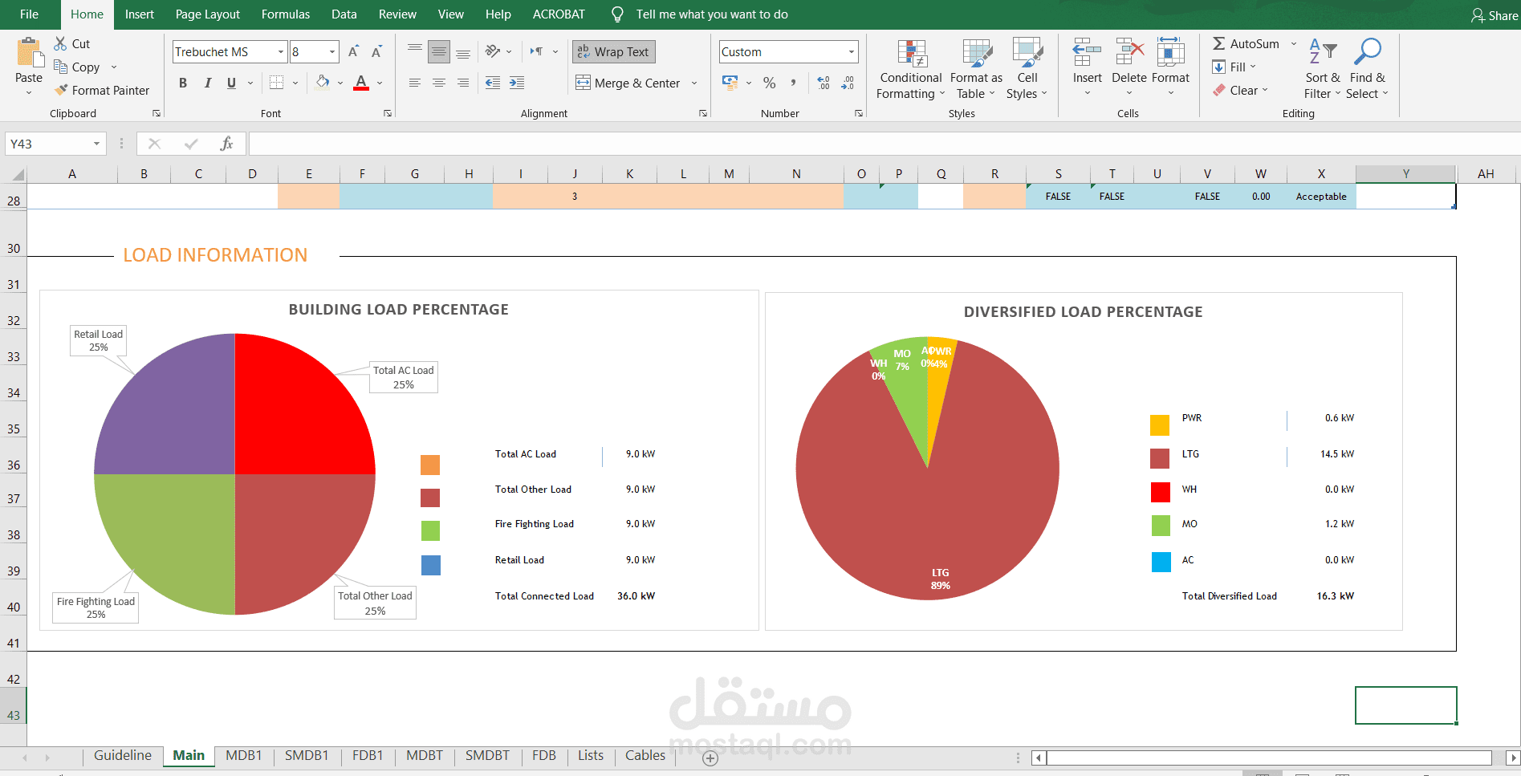Apply comma style format

tap(793, 83)
